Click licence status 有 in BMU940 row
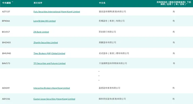The image size is (193, 104). point(174,53)
